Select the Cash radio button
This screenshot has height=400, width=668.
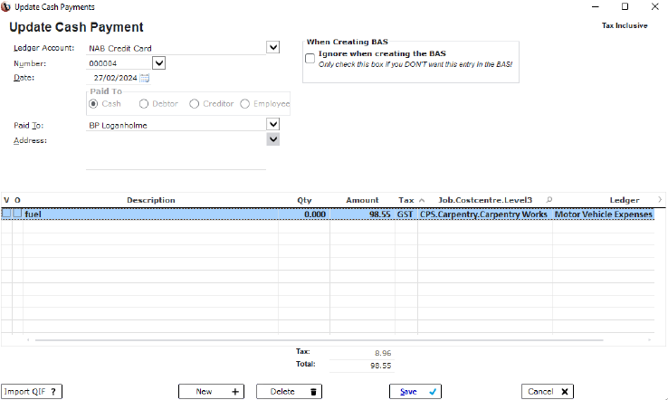[93, 104]
